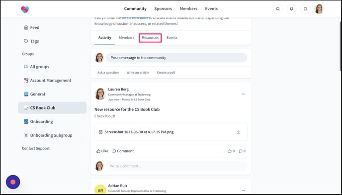Switch to the group Members tab
The image size is (342, 195).
point(126,38)
